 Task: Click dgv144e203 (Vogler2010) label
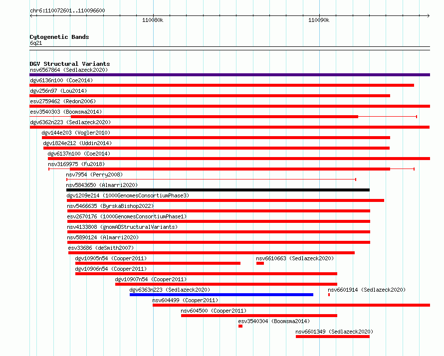pyautogui.click(x=76, y=133)
